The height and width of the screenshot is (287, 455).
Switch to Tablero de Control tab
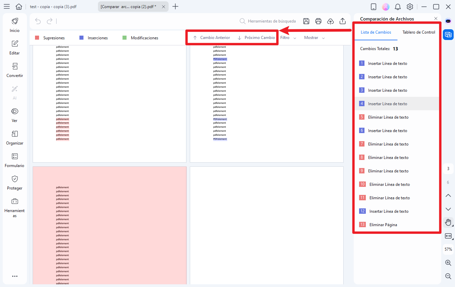(418, 32)
